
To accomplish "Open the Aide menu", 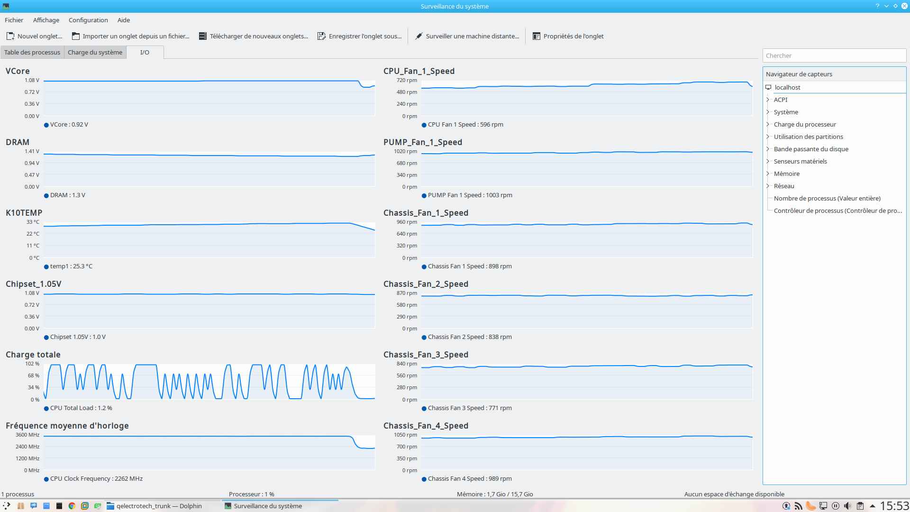I will click(124, 20).
